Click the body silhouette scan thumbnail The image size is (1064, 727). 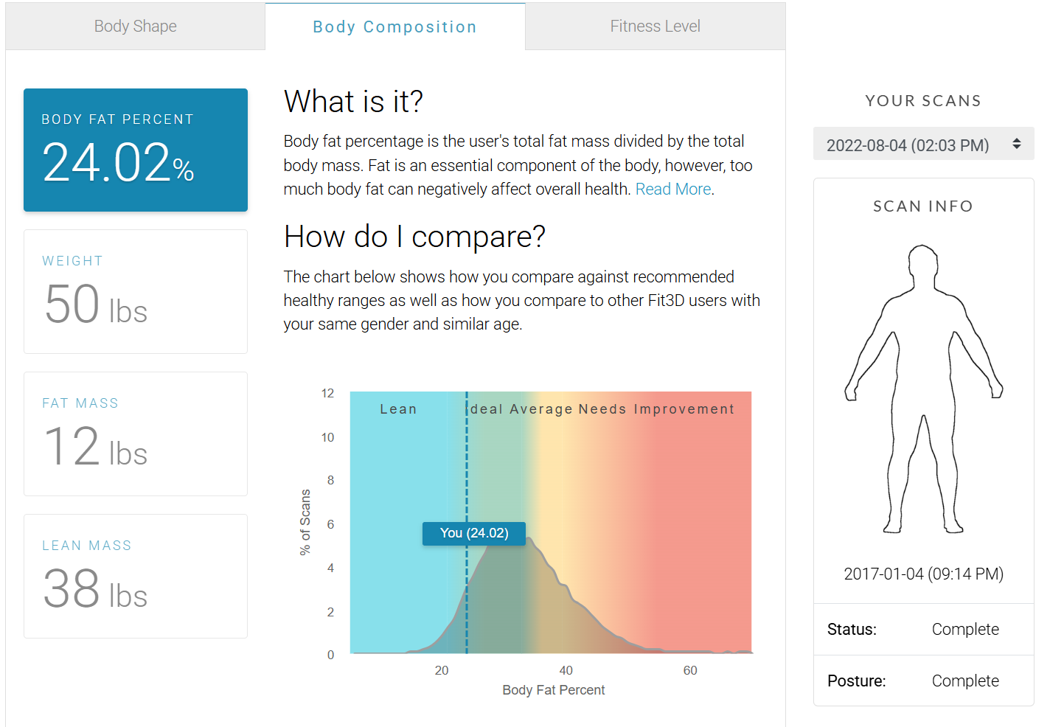(923, 389)
